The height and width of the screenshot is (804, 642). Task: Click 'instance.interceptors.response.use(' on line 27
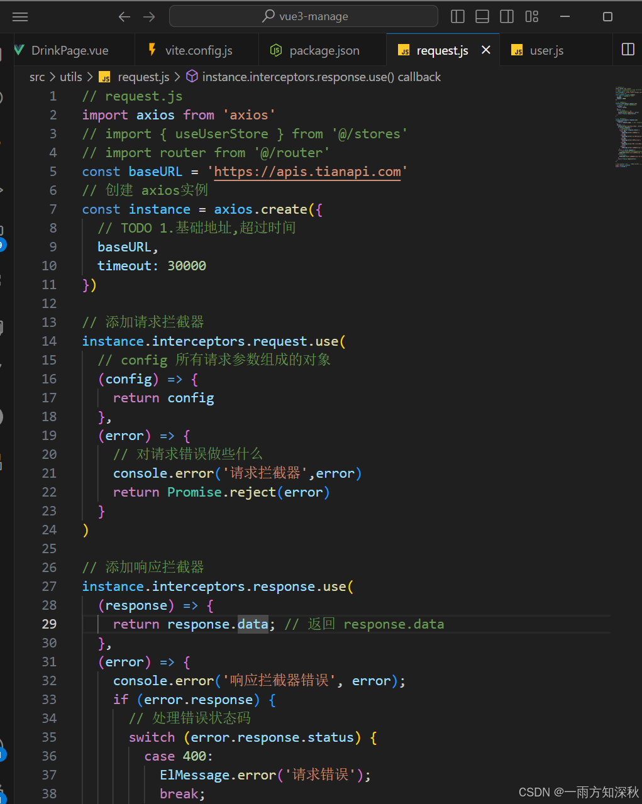pos(218,586)
